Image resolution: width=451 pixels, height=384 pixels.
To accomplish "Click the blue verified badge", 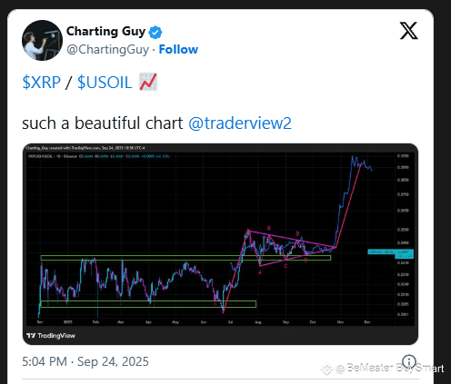I will pyautogui.click(x=155, y=33).
